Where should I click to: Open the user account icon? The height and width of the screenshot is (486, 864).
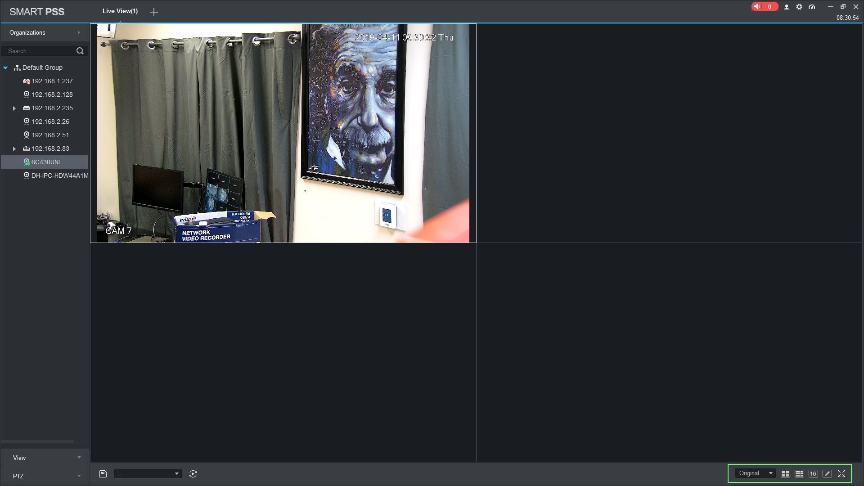coord(787,7)
